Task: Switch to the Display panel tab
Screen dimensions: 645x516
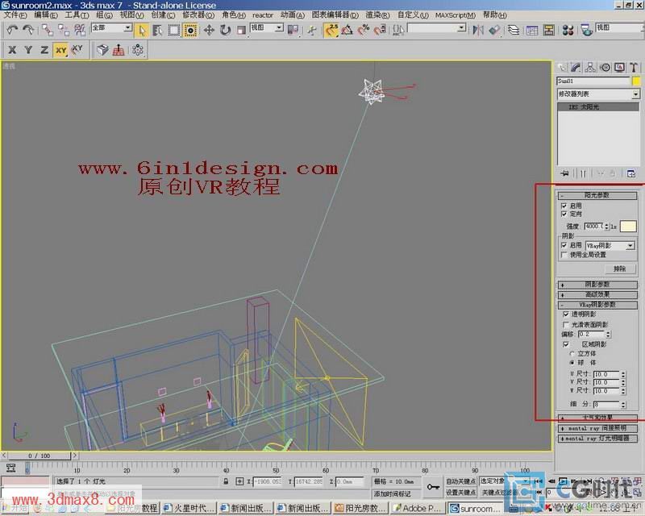Action: pyautogui.click(x=619, y=68)
